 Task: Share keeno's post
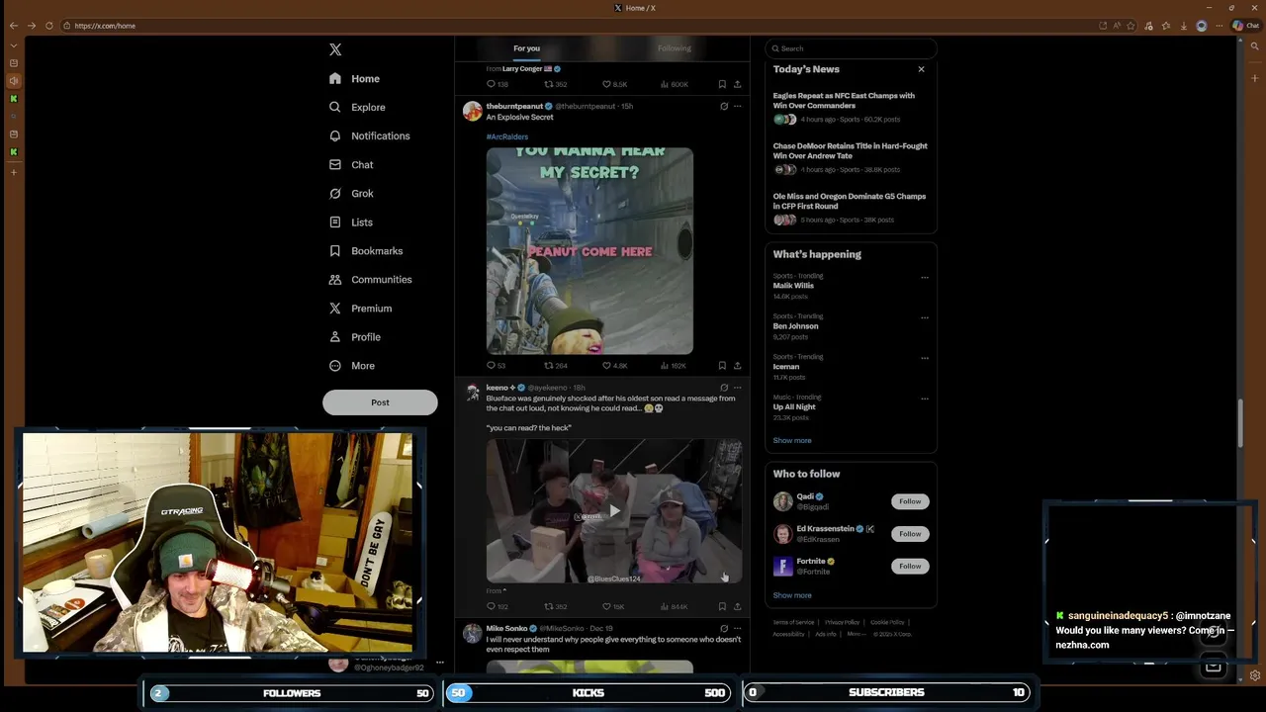(737, 606)
